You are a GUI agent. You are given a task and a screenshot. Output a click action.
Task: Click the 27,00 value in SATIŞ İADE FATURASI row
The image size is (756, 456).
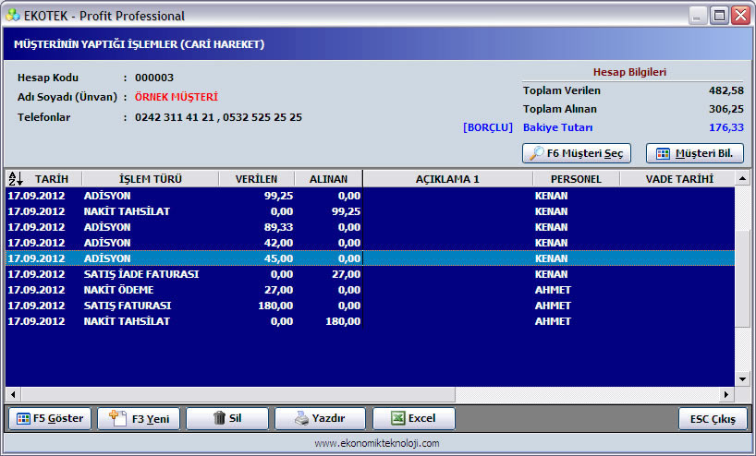pos(347,274)
